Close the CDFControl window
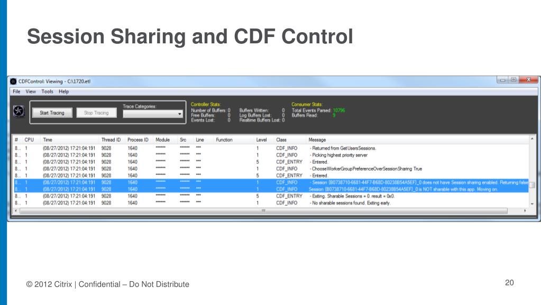The image size is (541, 305). click(528, 80)
